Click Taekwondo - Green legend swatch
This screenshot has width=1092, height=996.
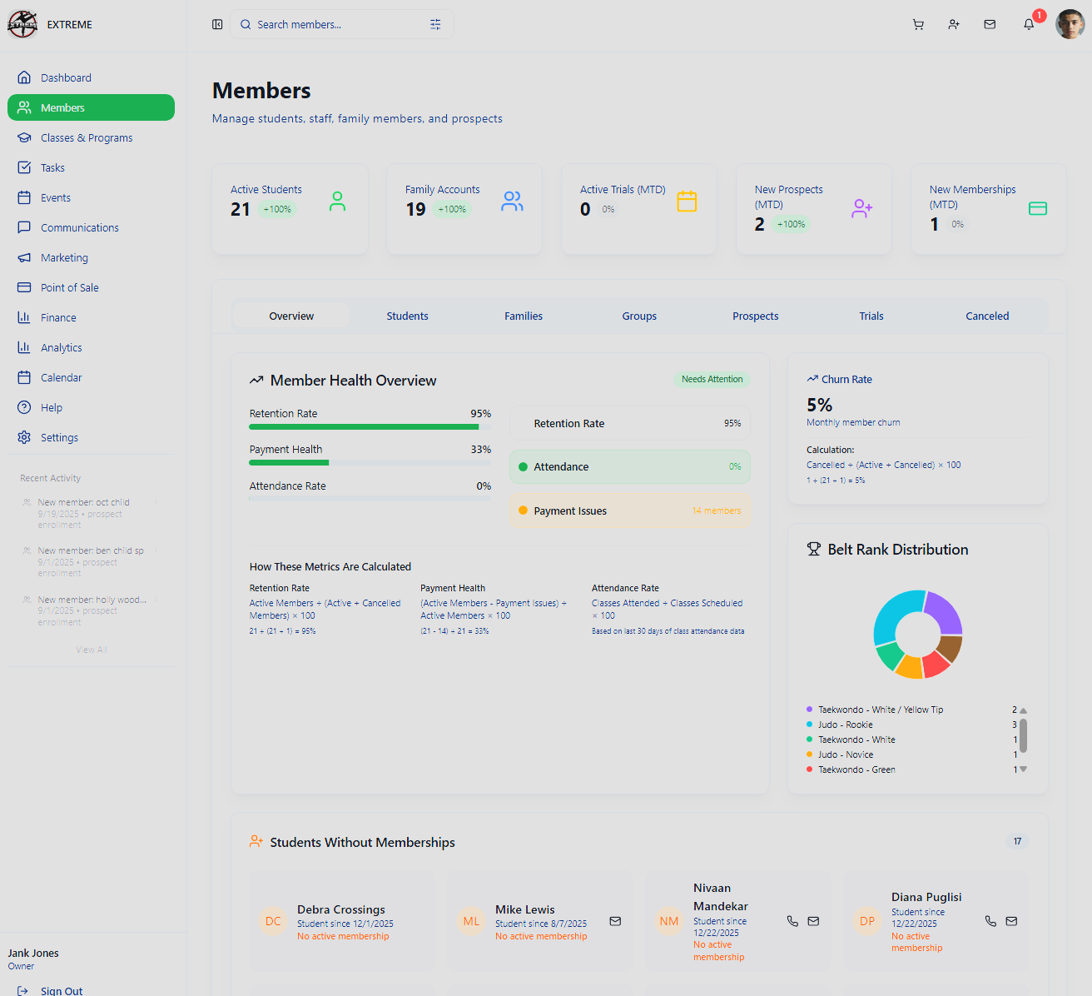pos(809,769)
